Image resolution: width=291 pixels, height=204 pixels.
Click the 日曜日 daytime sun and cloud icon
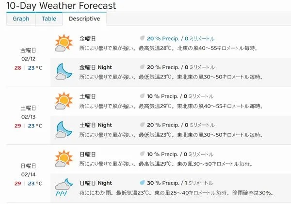click(x=64, y=158)
